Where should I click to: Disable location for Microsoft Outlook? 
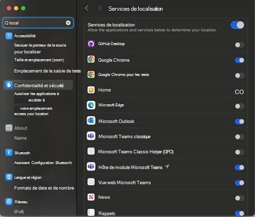pos(240,121)
